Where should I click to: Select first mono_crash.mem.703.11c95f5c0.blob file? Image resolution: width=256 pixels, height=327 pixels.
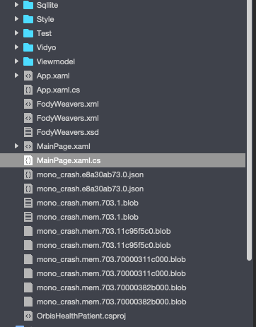pos(104,231)
